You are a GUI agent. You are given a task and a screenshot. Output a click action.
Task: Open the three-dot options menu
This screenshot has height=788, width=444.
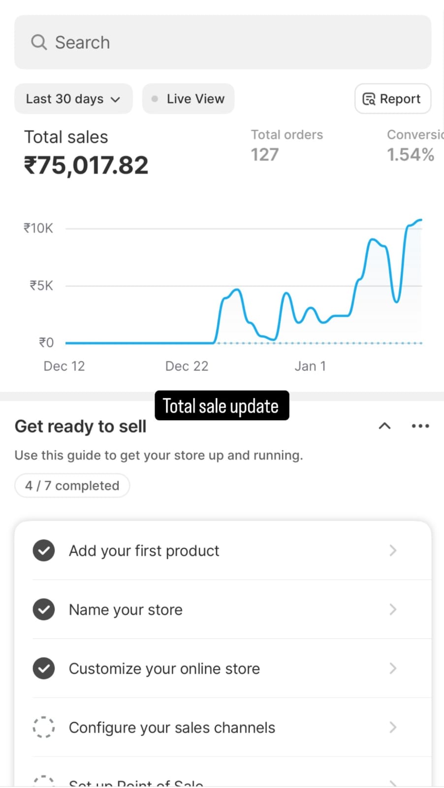point(420,426)
